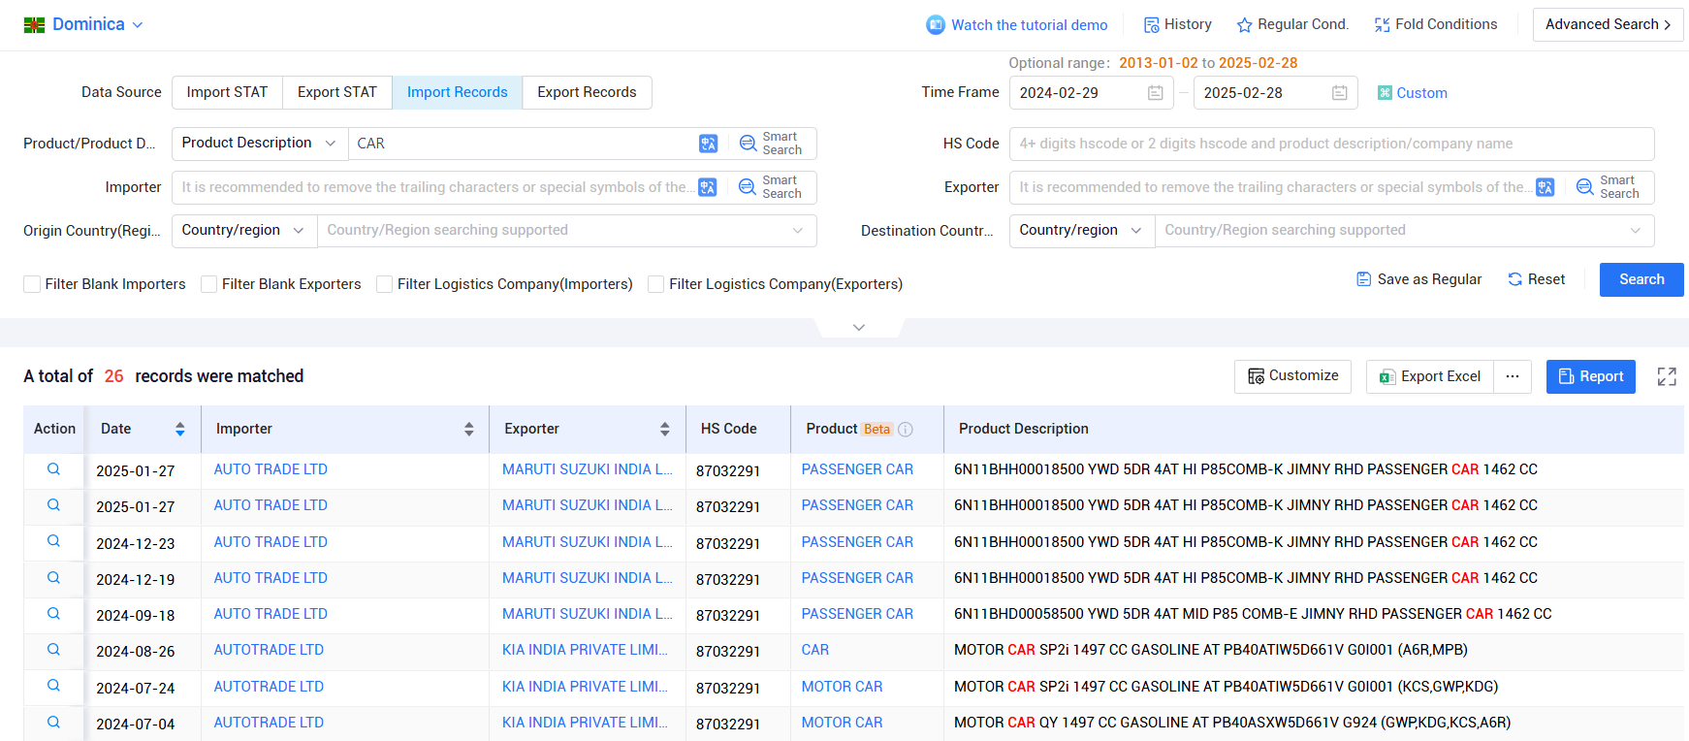Open Advanced Search
1689x741 pixels.
(x=1608, y=24)
